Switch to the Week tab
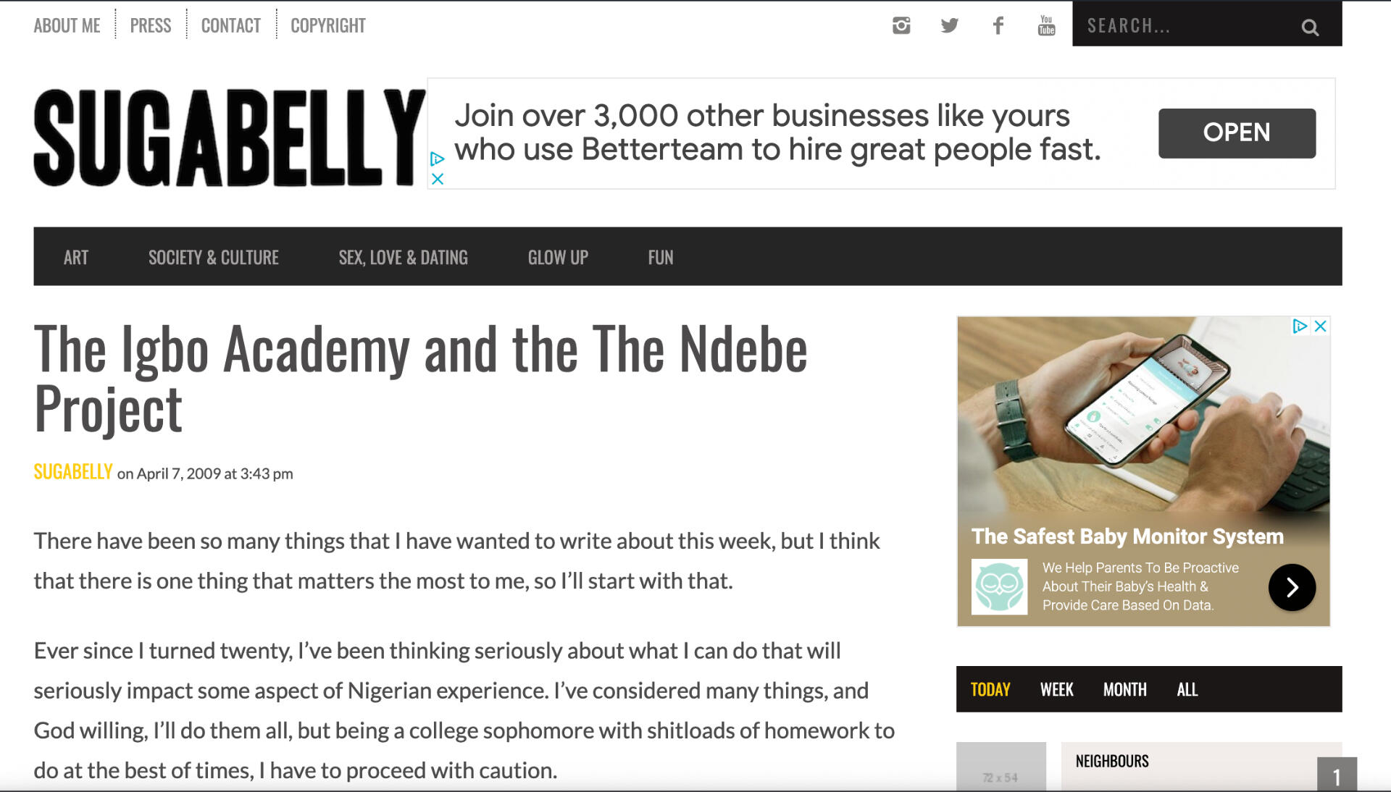The width and height of the screenshot is (1391, 792). click(x=1056, y=689)
